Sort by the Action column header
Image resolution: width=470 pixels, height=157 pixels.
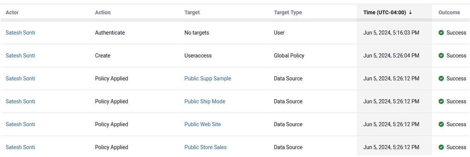(103, 12)
